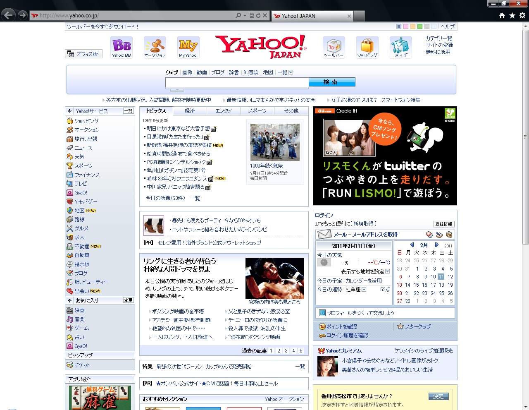
Task: Collapse the お気に入り panel with its arrow
Action: coord(69,300)
